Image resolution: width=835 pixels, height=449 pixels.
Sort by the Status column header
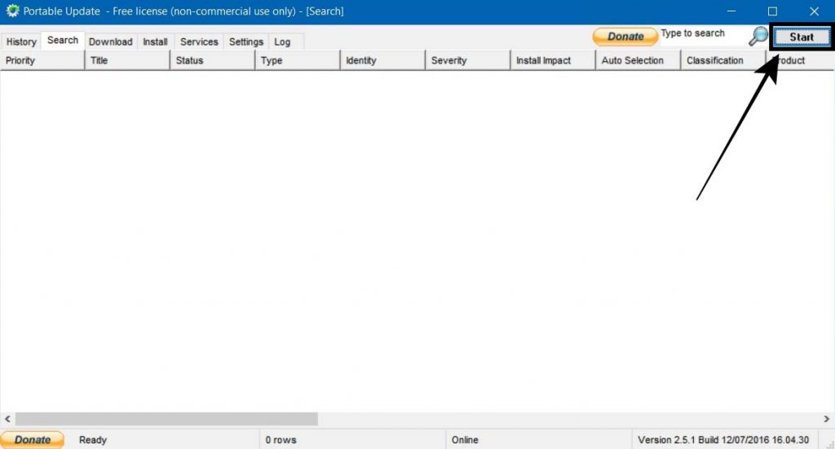coord(213,60)
